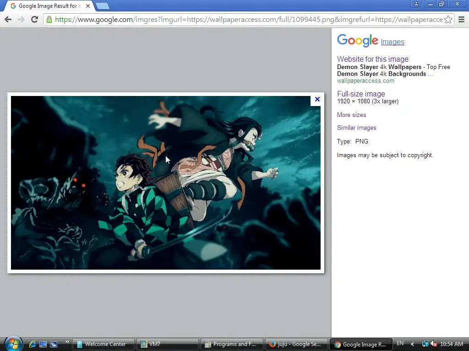Click the 1920 × 1080 size text

coord(368,101)
